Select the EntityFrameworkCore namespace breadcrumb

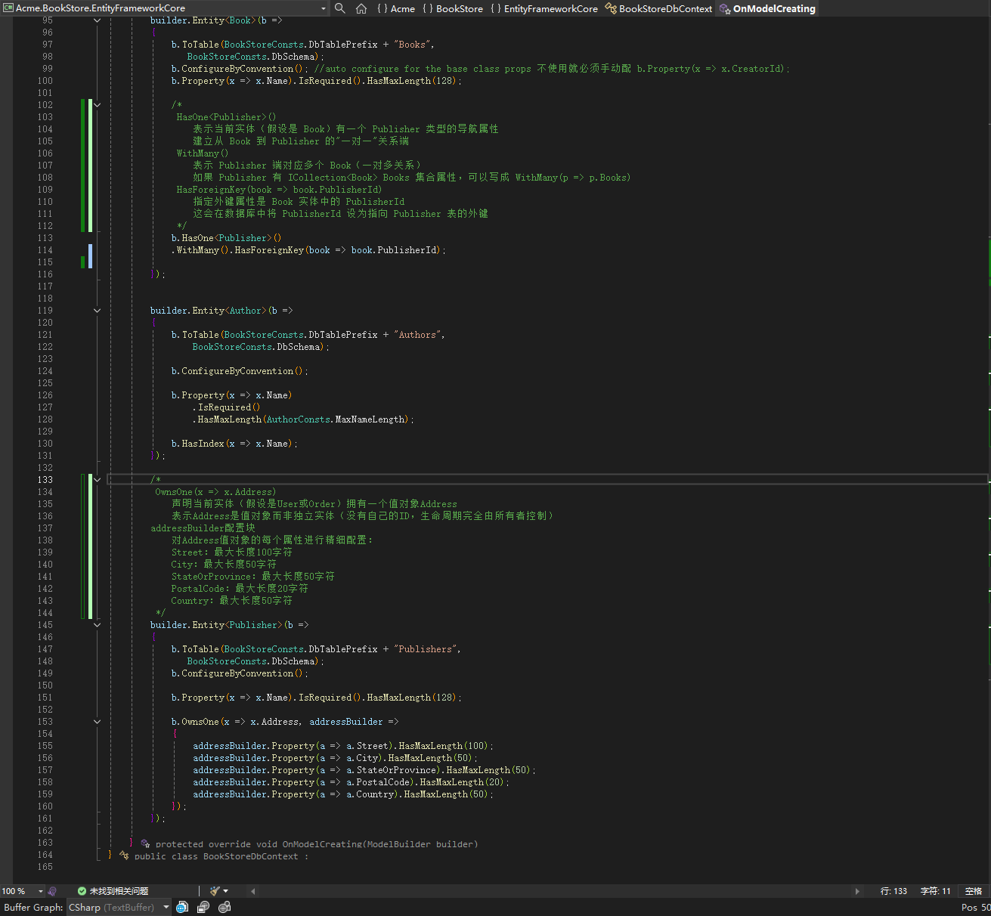544,8
